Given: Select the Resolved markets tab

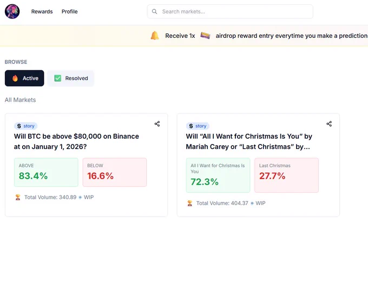Looking at the screenshot, I should (71, 78).
